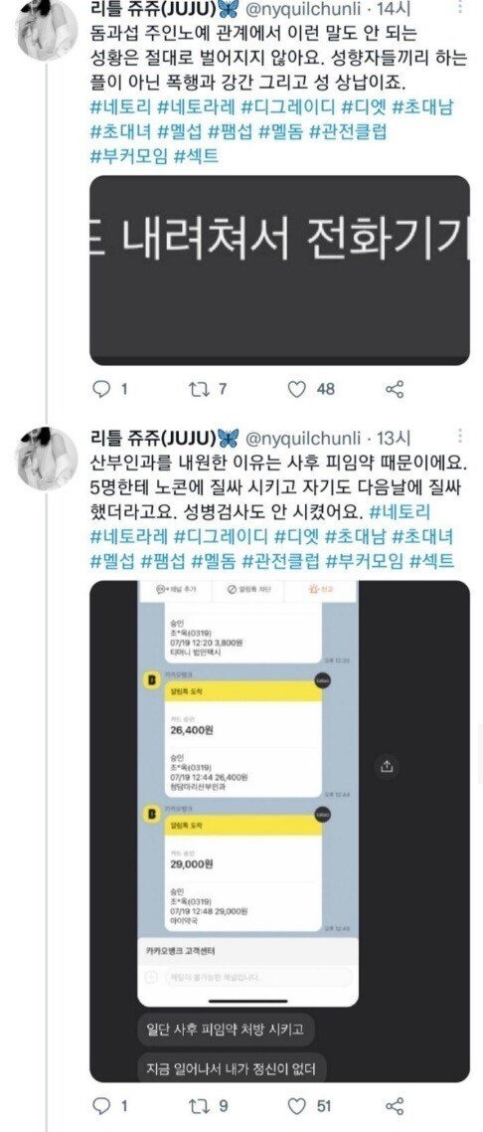Like the second tweet with 51 likes
The width and height of the screenshot is (483, 1132).
click(297, 1105)
